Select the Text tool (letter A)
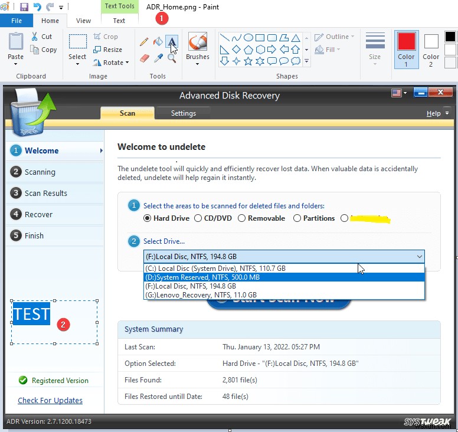The height and width of the screenshot is (432, 458). pyautogui.click(x=172, y=42)
